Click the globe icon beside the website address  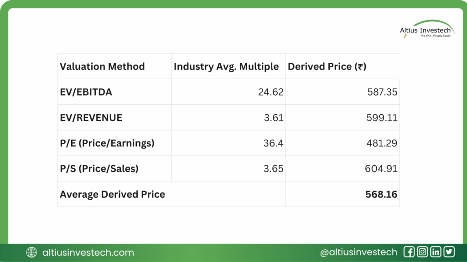pos(31,252)
